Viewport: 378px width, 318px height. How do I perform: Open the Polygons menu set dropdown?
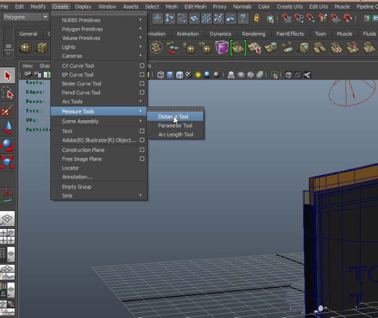(24, 17)
